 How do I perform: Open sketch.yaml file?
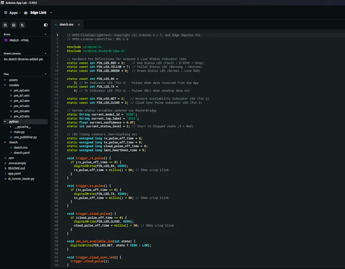[22, 153]
